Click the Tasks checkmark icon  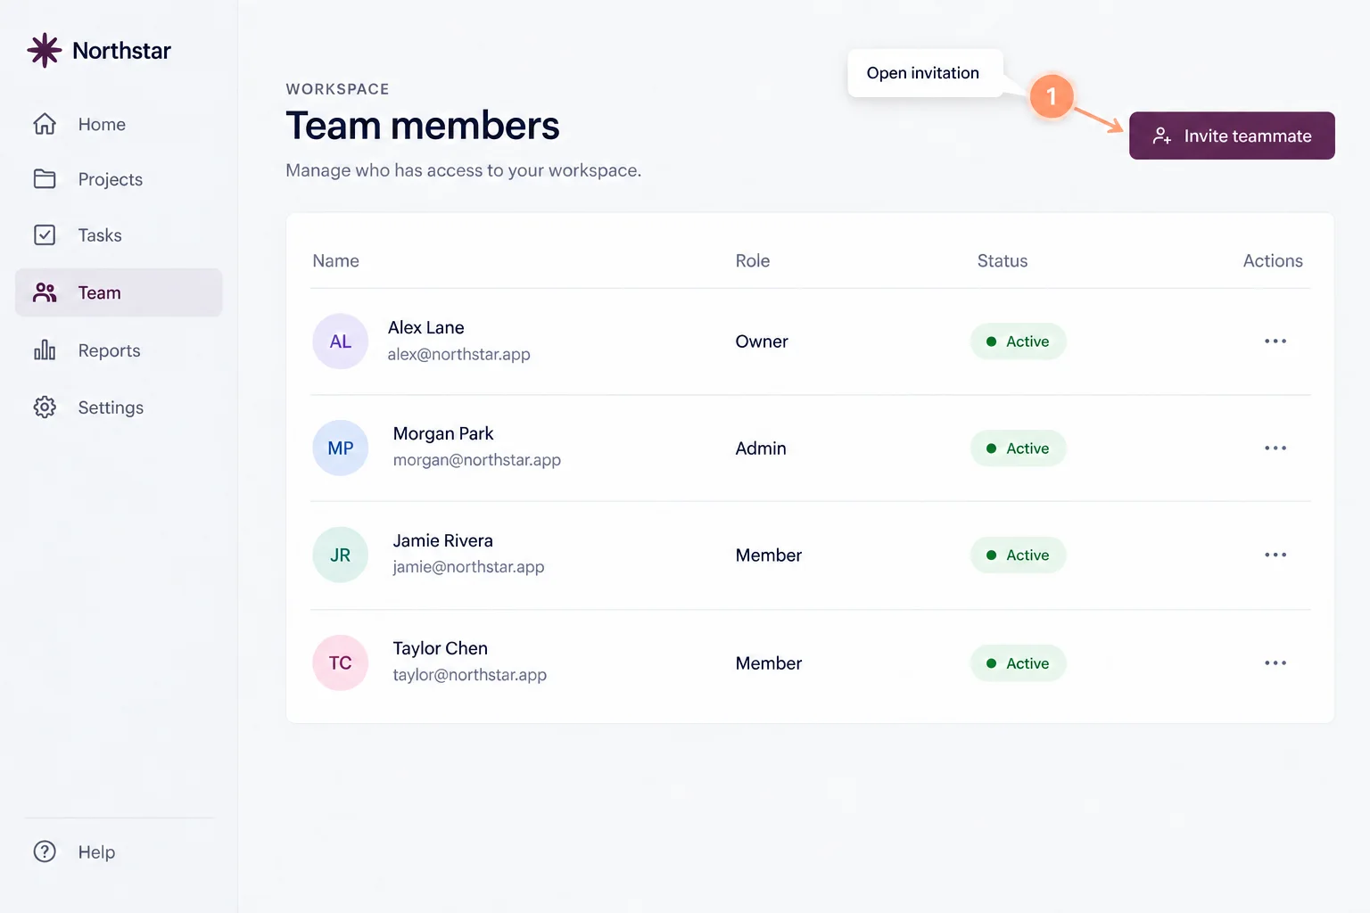[45, 234]
